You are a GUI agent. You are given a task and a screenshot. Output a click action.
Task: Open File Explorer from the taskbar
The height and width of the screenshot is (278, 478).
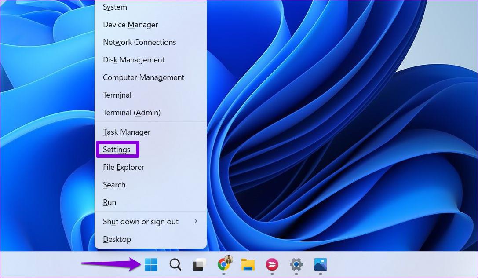pyautogui.click(x=248, y=264)
